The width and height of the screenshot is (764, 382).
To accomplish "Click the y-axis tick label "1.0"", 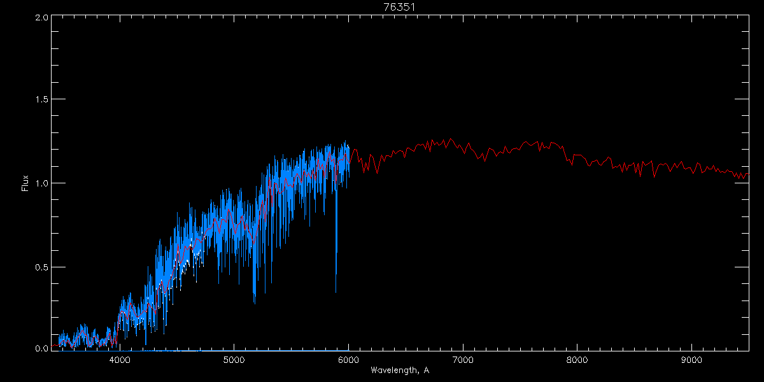I will point(41,183).
